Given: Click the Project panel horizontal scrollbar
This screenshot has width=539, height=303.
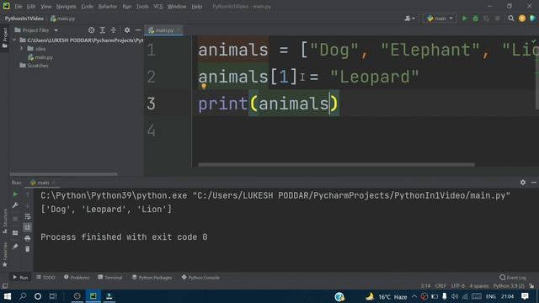Looking at the screenshot, I should click(64, 174).
